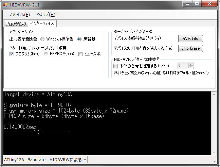Click the '0.1400002sec' output line
This screenshot has height=167, width=220.
pyautogui.click(x=20, y=127)
